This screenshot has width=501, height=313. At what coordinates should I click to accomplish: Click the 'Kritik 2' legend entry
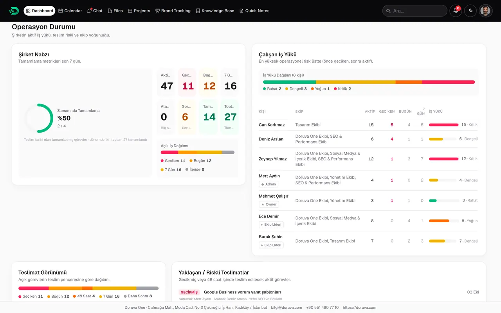point(342,89)
